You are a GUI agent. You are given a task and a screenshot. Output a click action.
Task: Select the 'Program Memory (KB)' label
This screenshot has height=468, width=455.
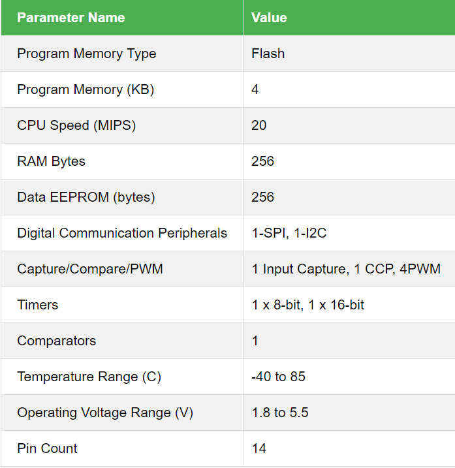coord(86,89)
